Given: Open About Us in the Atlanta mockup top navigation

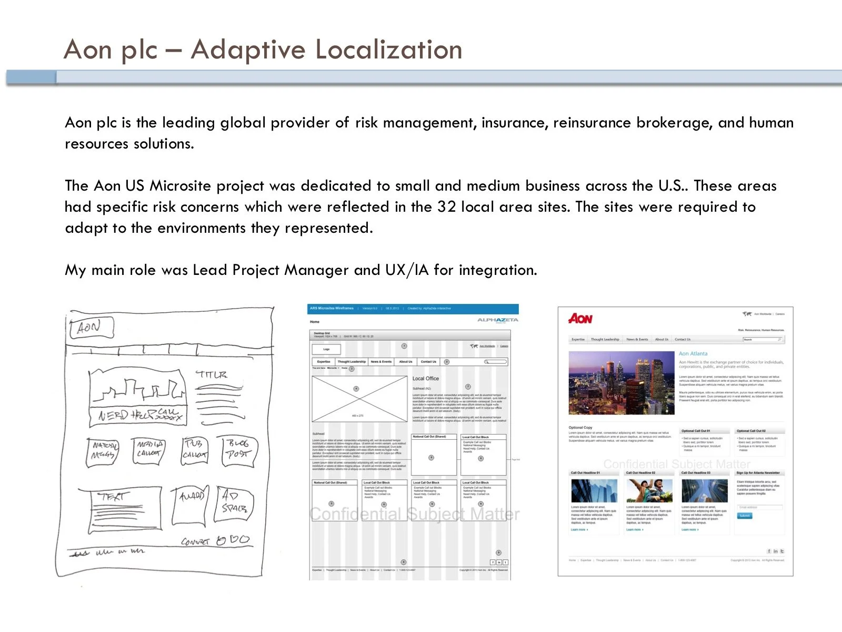Looking at the screenshot, I should point(661,340).
